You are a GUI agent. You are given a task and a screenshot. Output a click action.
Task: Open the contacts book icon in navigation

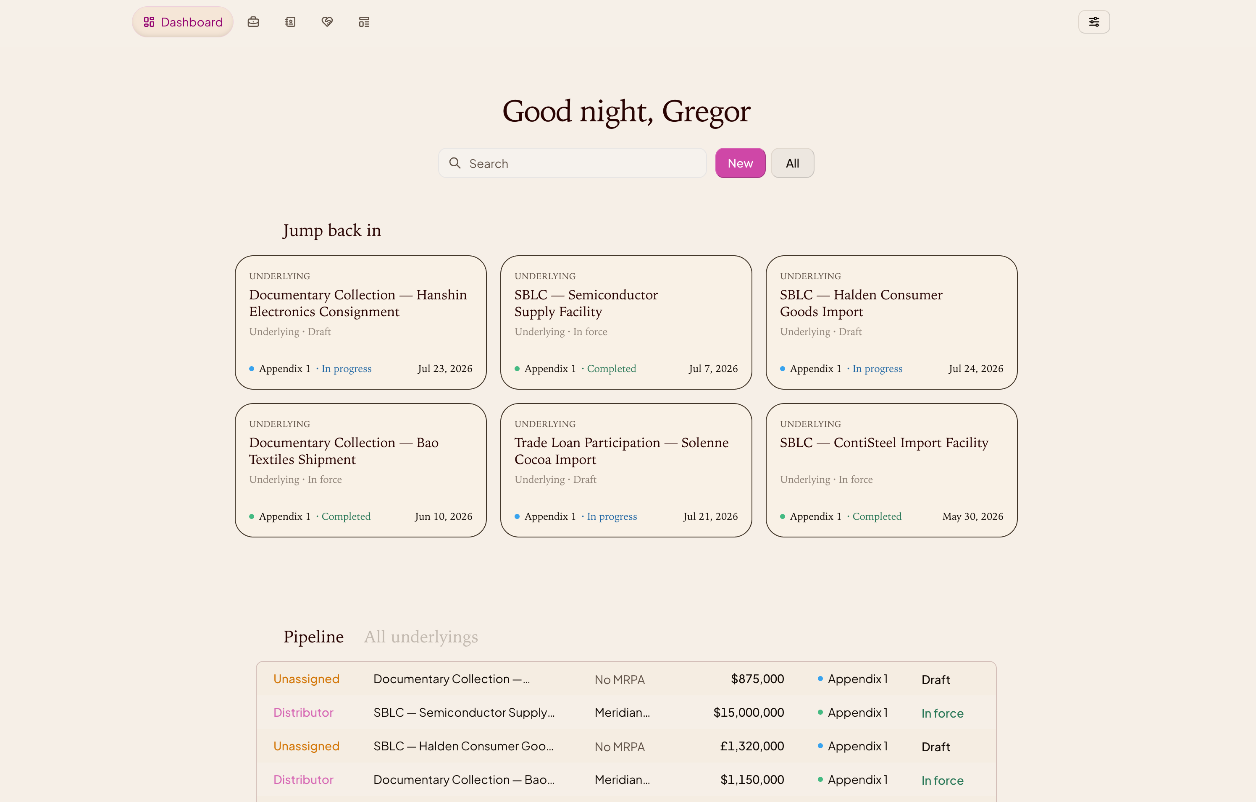[x=291, y=22]
